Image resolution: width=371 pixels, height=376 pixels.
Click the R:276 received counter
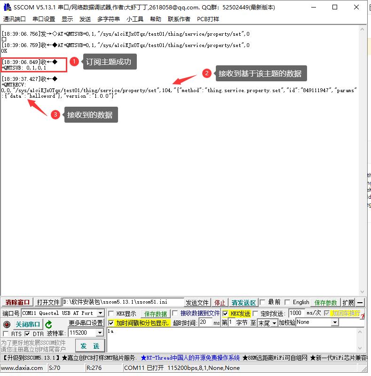tap(94, 368)
